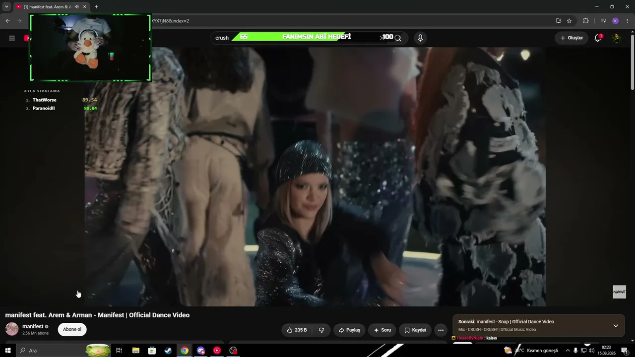635x357 pixels.
Task: Click the MANIFEST channel watermark on video
Action: point(619,292)
